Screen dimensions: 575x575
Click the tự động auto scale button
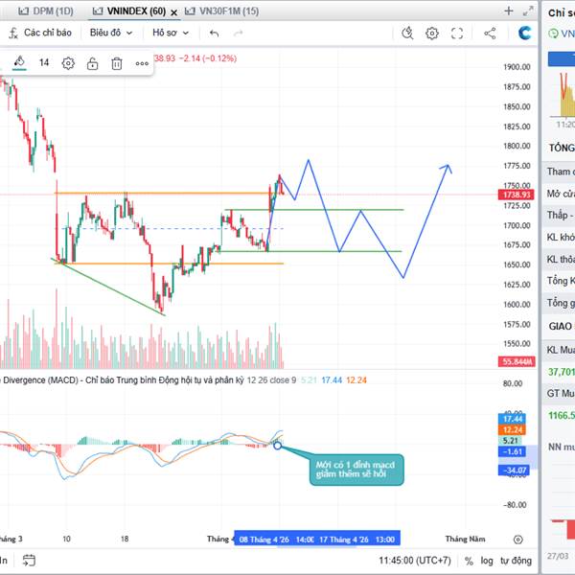[x=516, y=561]
